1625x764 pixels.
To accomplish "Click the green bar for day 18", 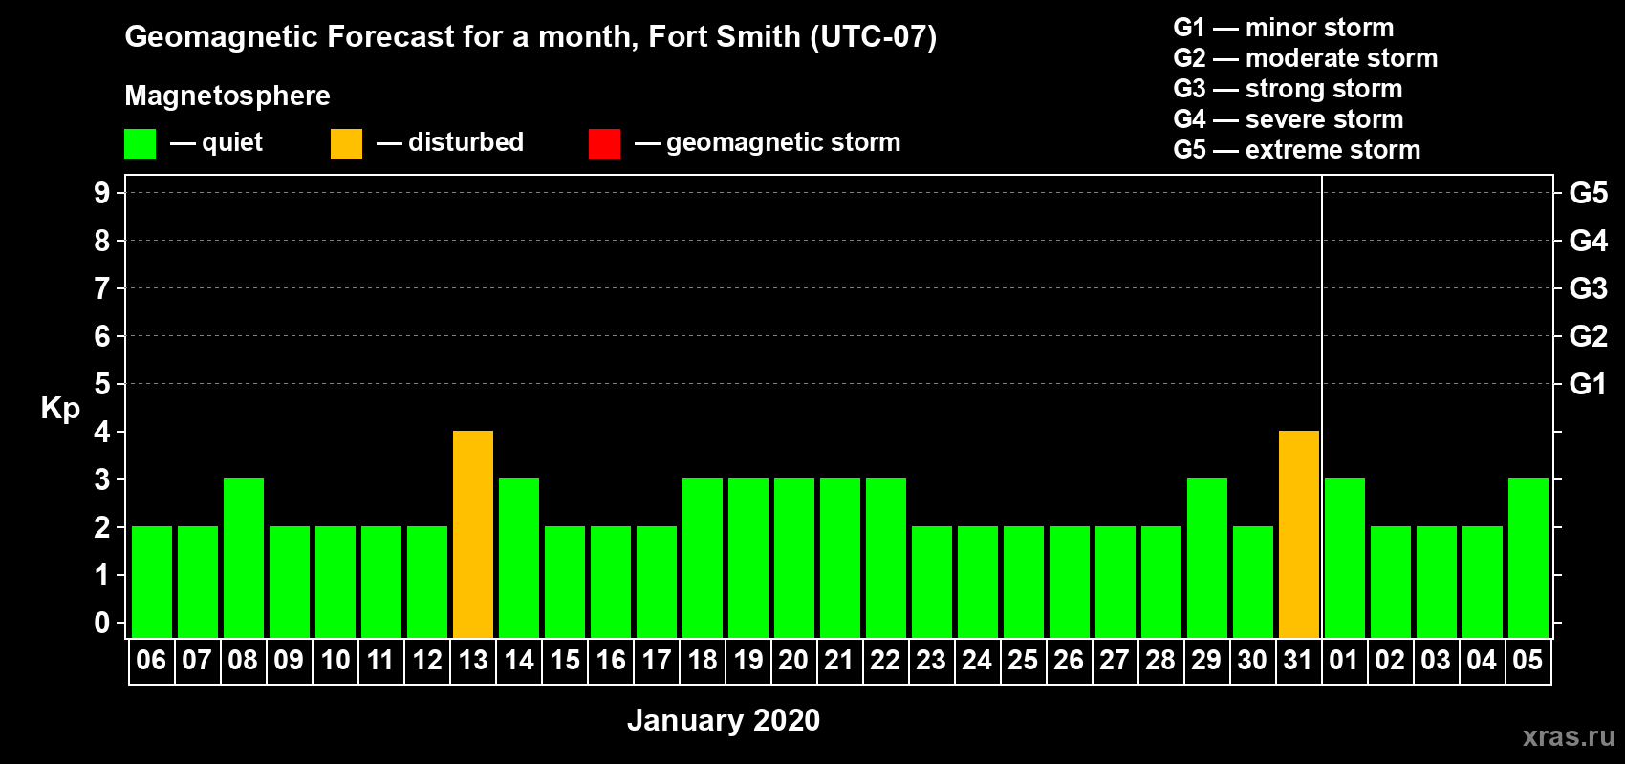I will (x=703, y=558).
